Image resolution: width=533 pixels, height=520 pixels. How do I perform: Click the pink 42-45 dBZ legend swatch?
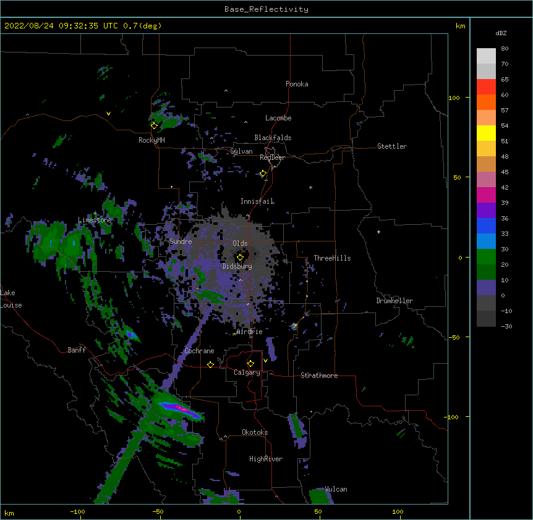(486, 180)
